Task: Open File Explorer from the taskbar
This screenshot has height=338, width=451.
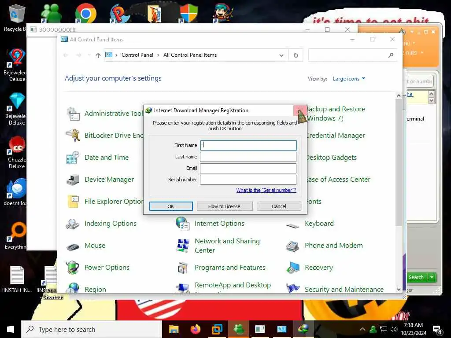Action: [x=174, y=329]
